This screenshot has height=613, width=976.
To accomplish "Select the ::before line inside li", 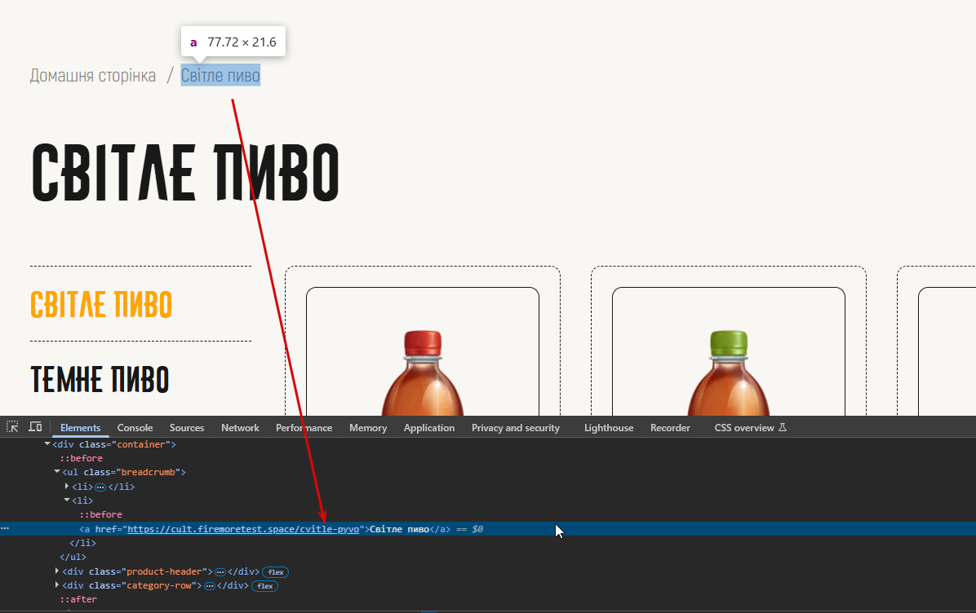I will point(101,514).
